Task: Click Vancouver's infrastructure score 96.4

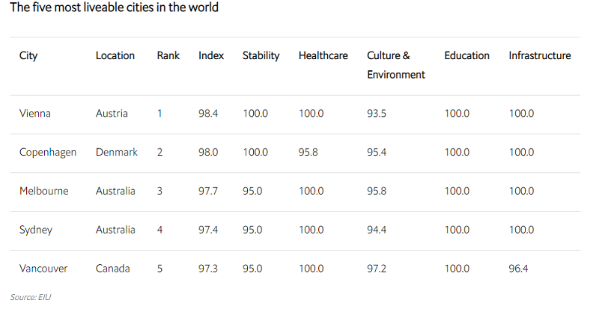Action: pos(518,269)
